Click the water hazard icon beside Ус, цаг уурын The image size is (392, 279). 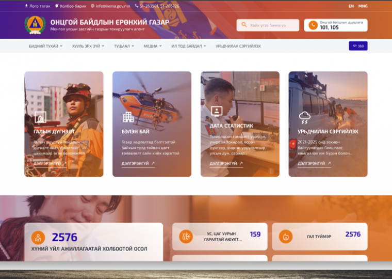coord(185,237)
